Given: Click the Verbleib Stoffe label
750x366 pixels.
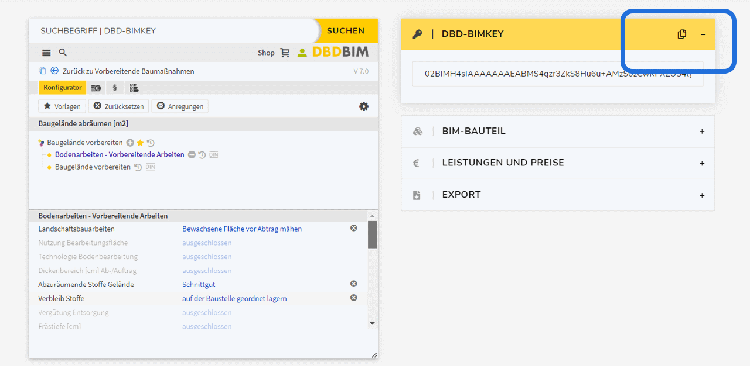Looking at the screenshot, I should point(62,298).
